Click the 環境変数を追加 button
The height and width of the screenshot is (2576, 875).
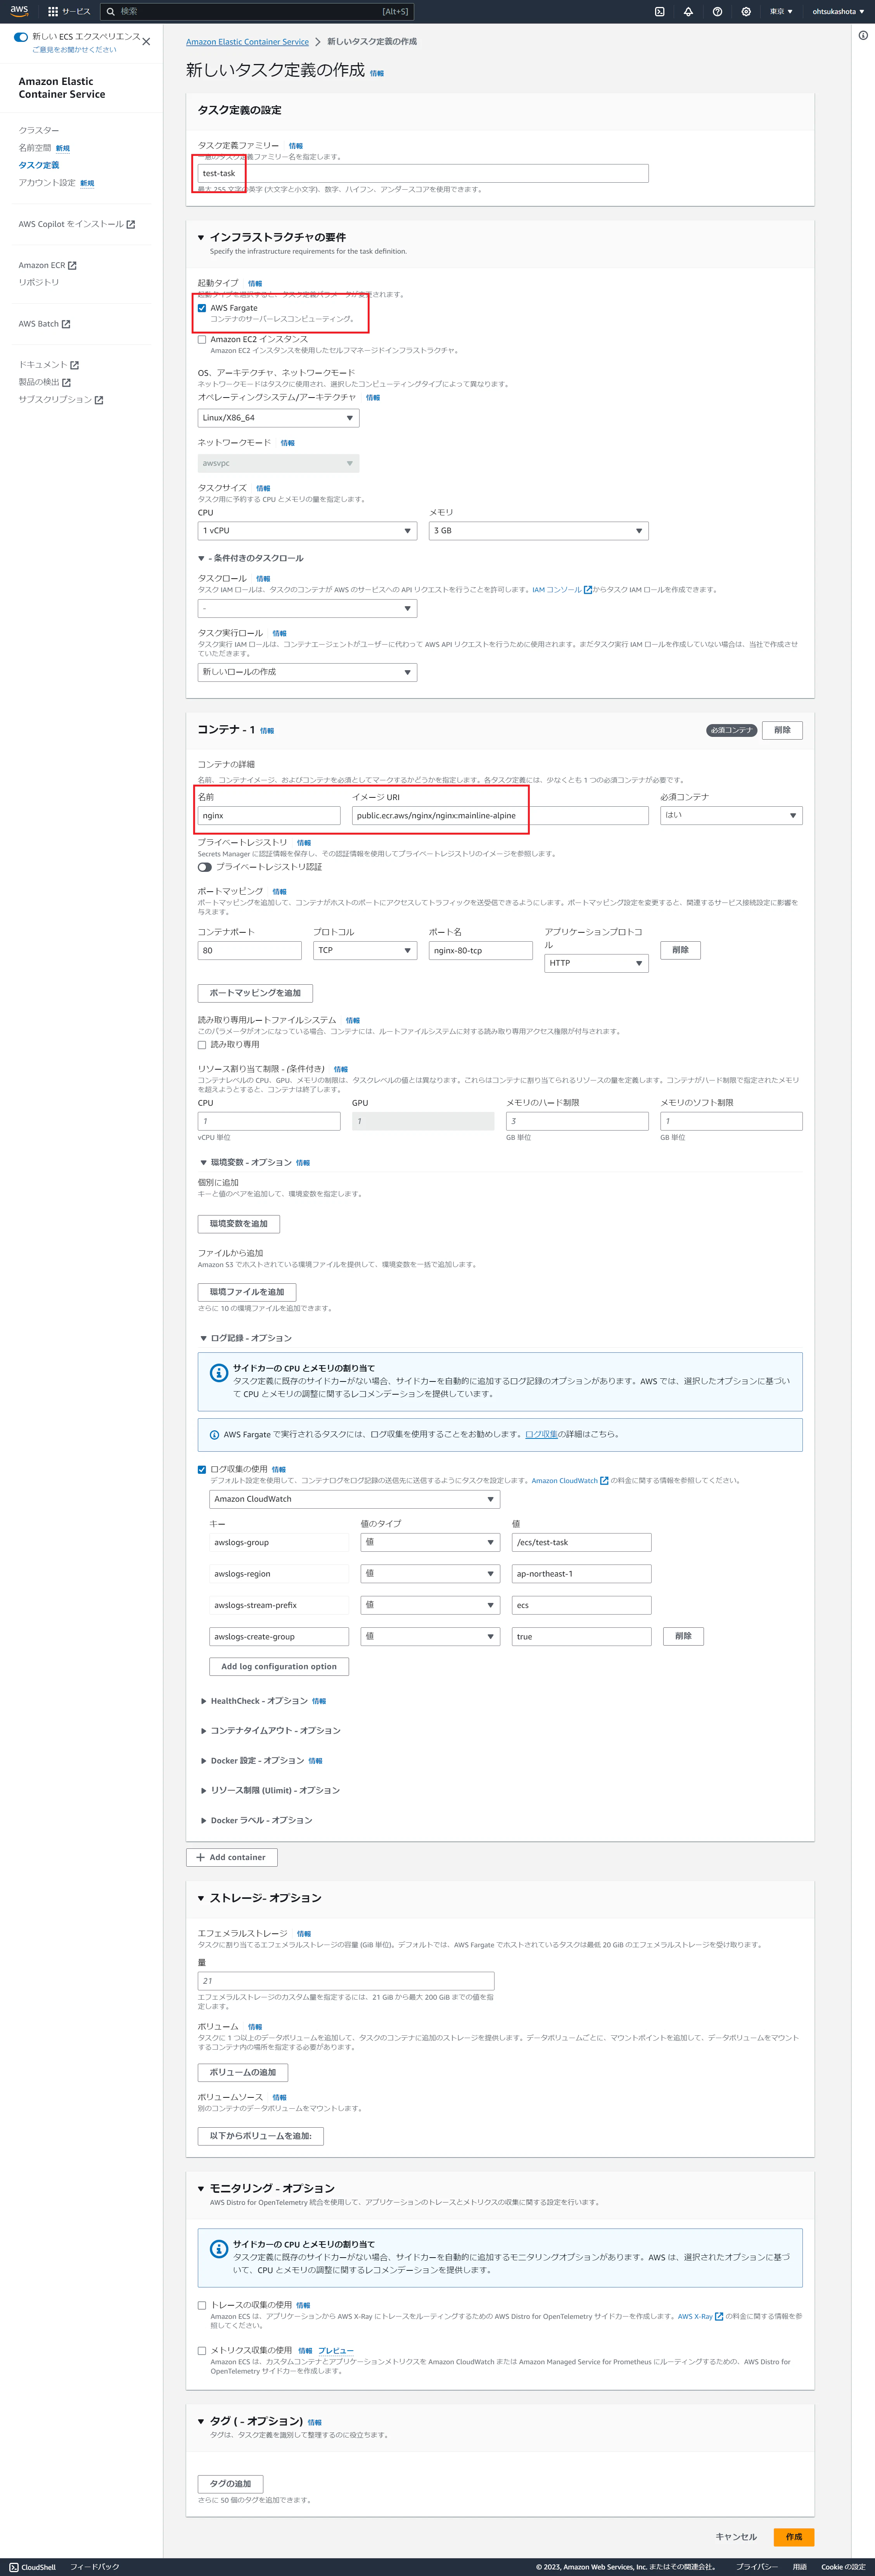click(x=239, y=1224)
